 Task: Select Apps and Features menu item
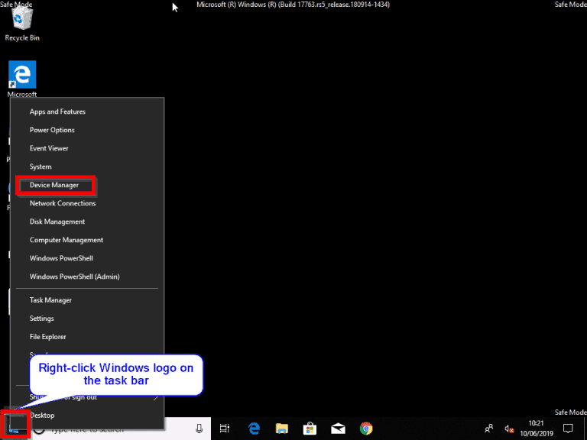[57, 112]
